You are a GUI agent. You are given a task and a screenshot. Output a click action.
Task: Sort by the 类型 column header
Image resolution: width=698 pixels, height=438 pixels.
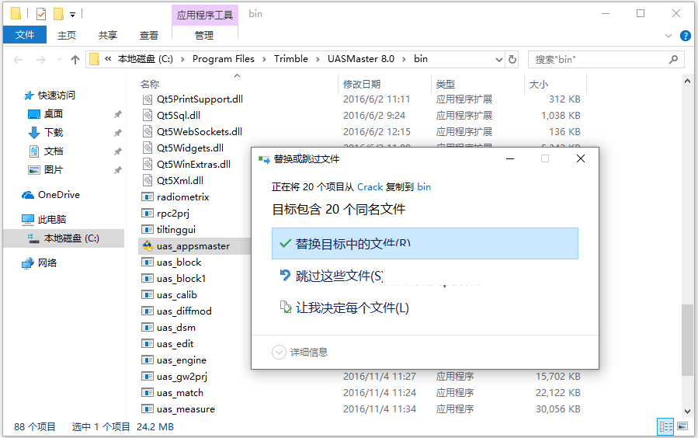coord(446,84)
